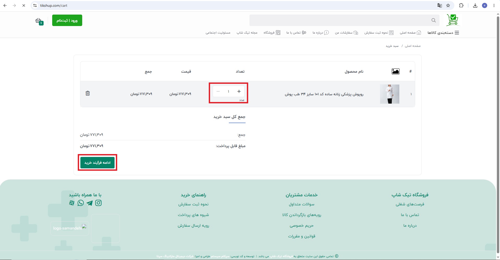Open مسئولیت اجتماعی nav item

[218, 33]
